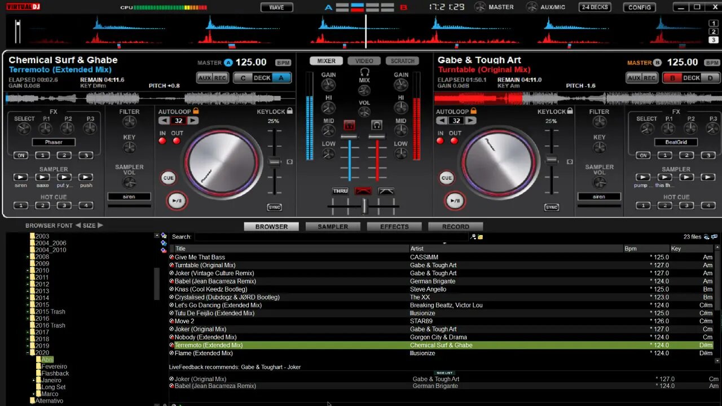
Task: Hit the CUE button on deck A
Action: pyautogui.click(x=168, y=178)
